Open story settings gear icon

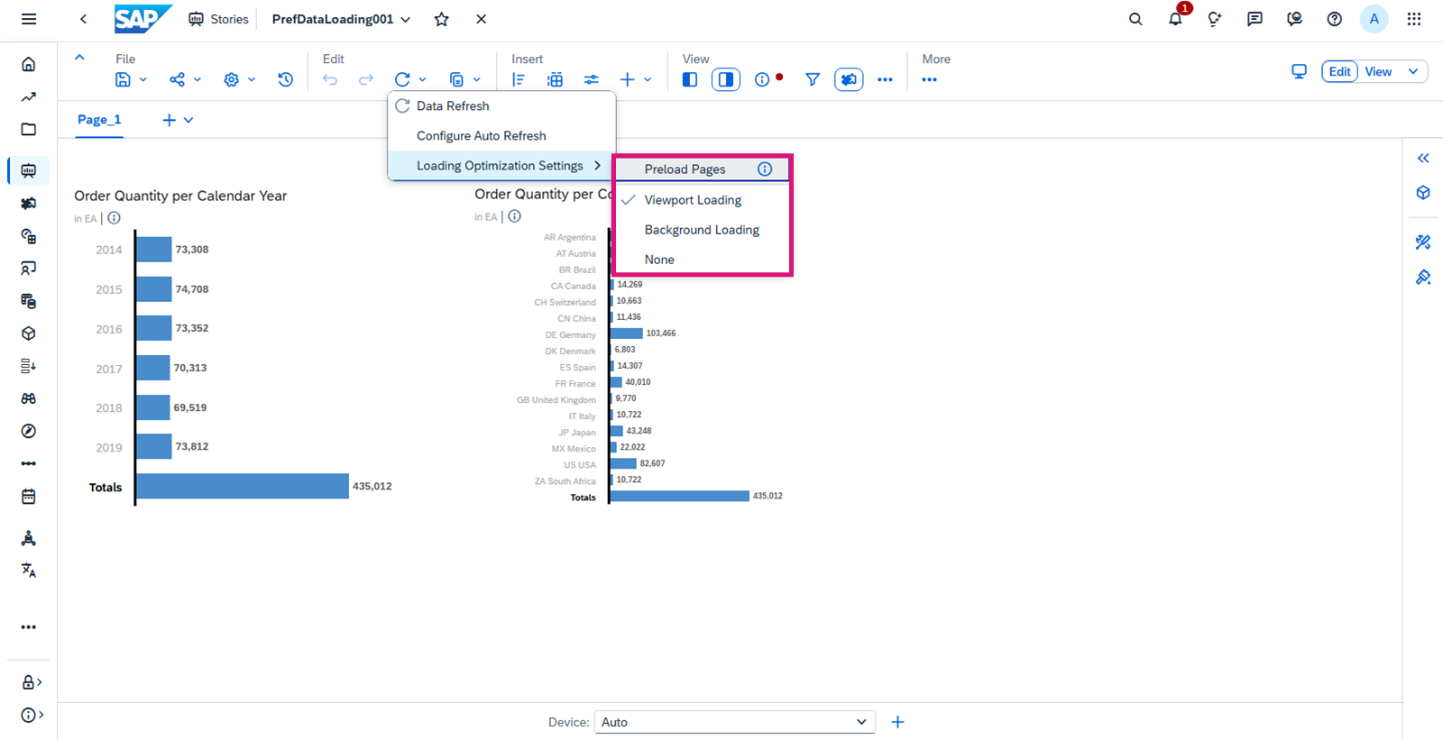232,79
